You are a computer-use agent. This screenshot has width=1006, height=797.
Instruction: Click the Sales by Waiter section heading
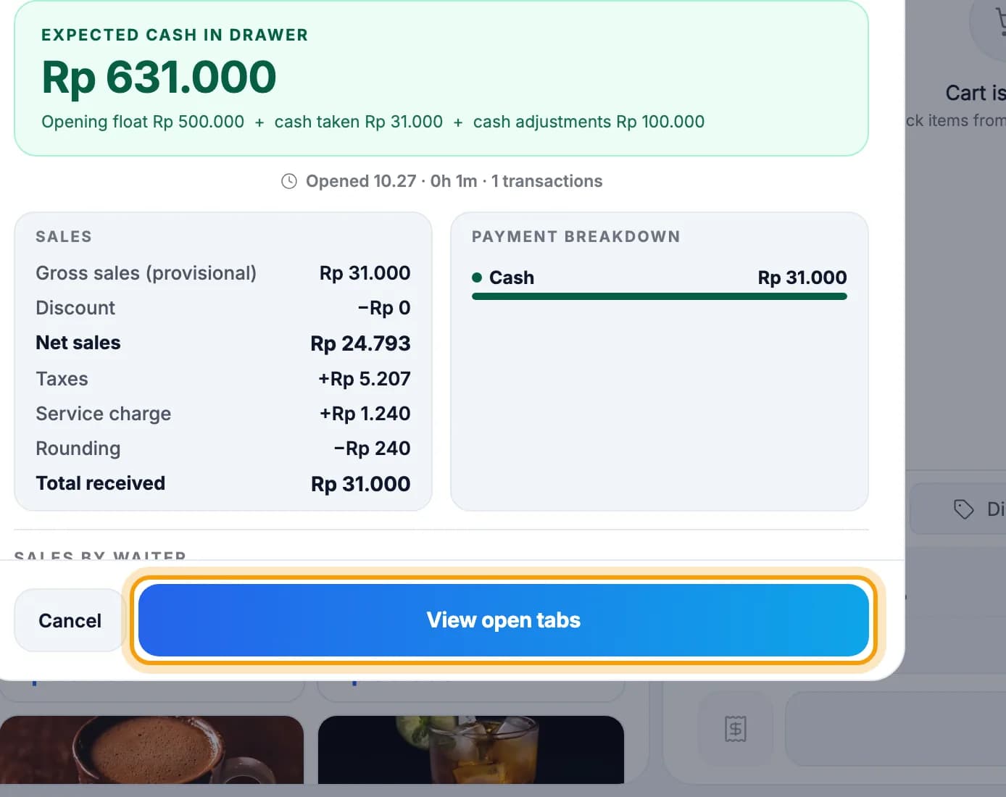pos(100,555)
